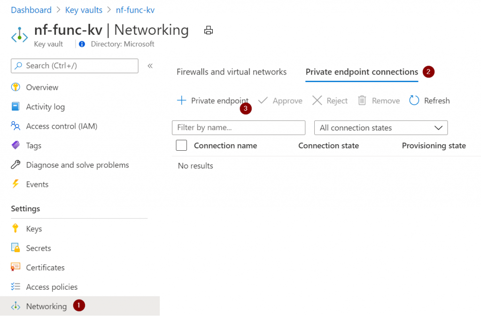Open the All connection states dropdown
This screenshot has width=481, height=316.
[x=380, y=128]
